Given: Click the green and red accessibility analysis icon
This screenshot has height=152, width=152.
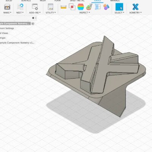Looking at the screenshot, I should pyautogui.click(x=89, y=7).
